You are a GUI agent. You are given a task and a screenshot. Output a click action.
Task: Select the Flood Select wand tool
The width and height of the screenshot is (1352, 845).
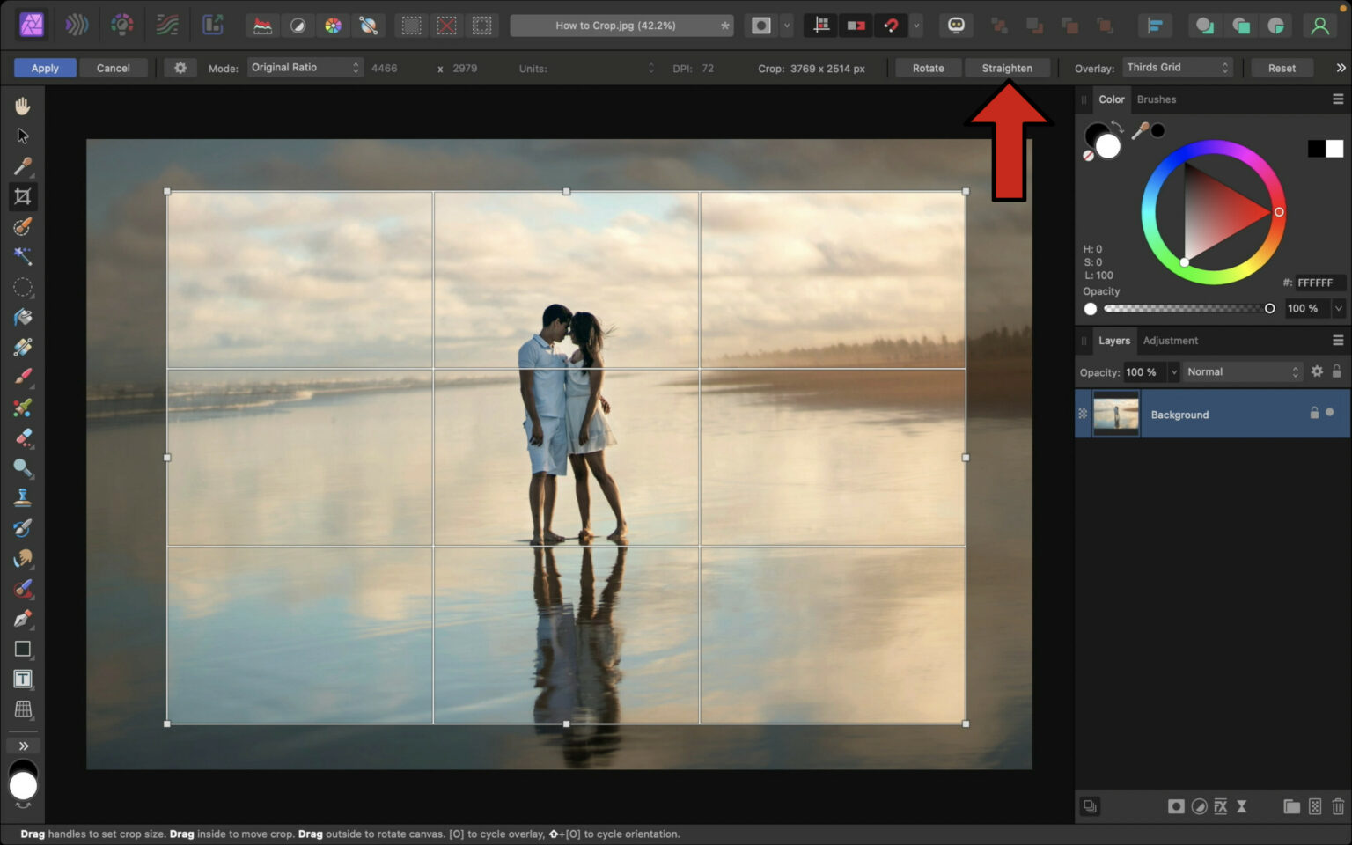pyautogui.click(x=23, y=256)
